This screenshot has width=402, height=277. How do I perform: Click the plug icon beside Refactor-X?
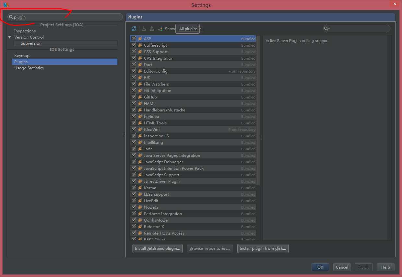[x=140, y=226]
